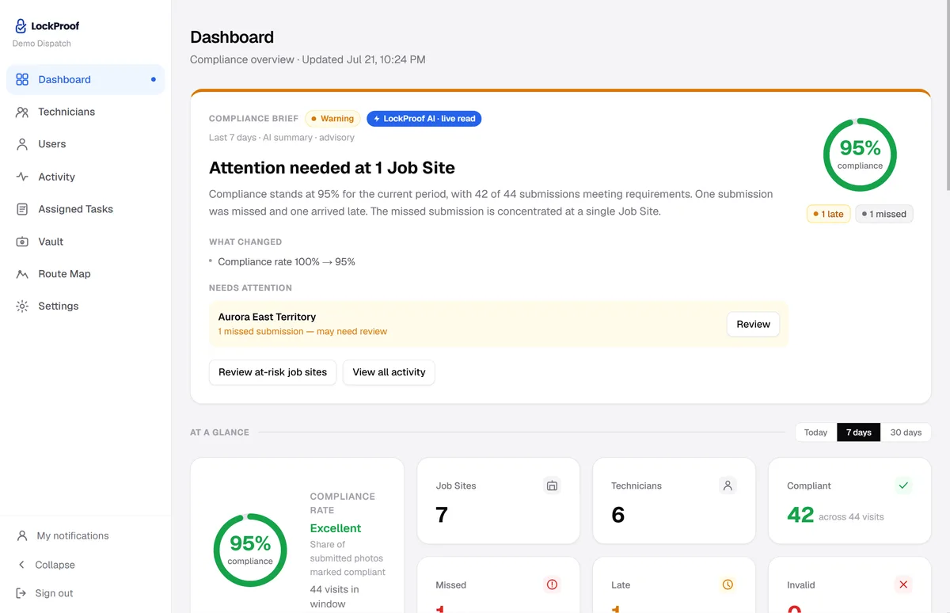Click the Route Map icon
950x613 pixels.
click(x=22, y=274)
